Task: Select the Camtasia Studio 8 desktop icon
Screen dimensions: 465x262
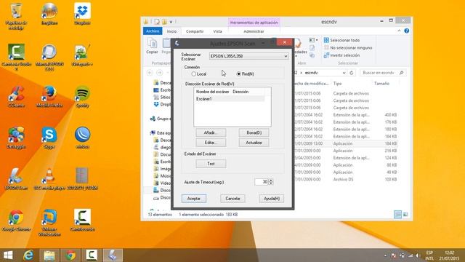Action: click(16, 57)
